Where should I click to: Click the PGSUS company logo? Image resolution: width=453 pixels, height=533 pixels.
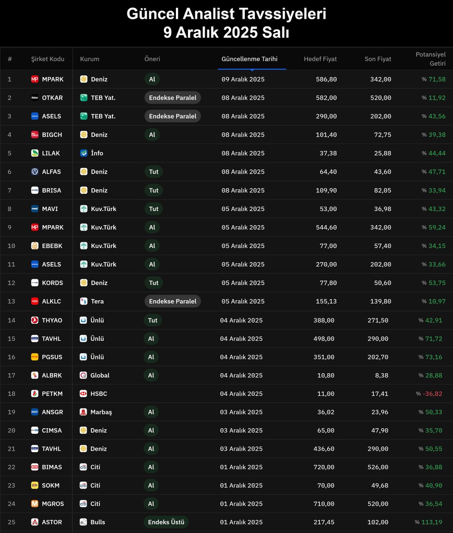[x=35, y=357]
